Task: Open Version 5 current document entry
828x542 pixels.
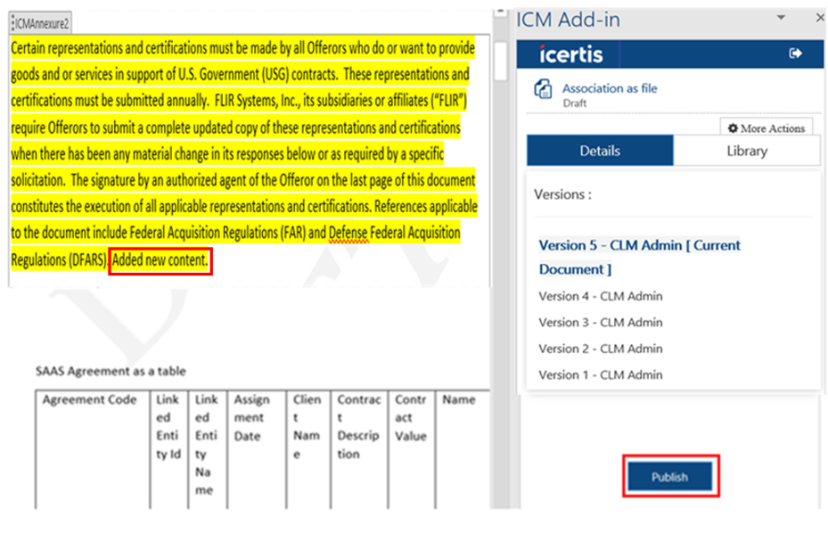Action: point(639,257)
